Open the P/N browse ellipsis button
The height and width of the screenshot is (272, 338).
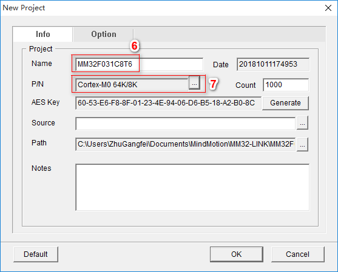click(x=194, y=82)
